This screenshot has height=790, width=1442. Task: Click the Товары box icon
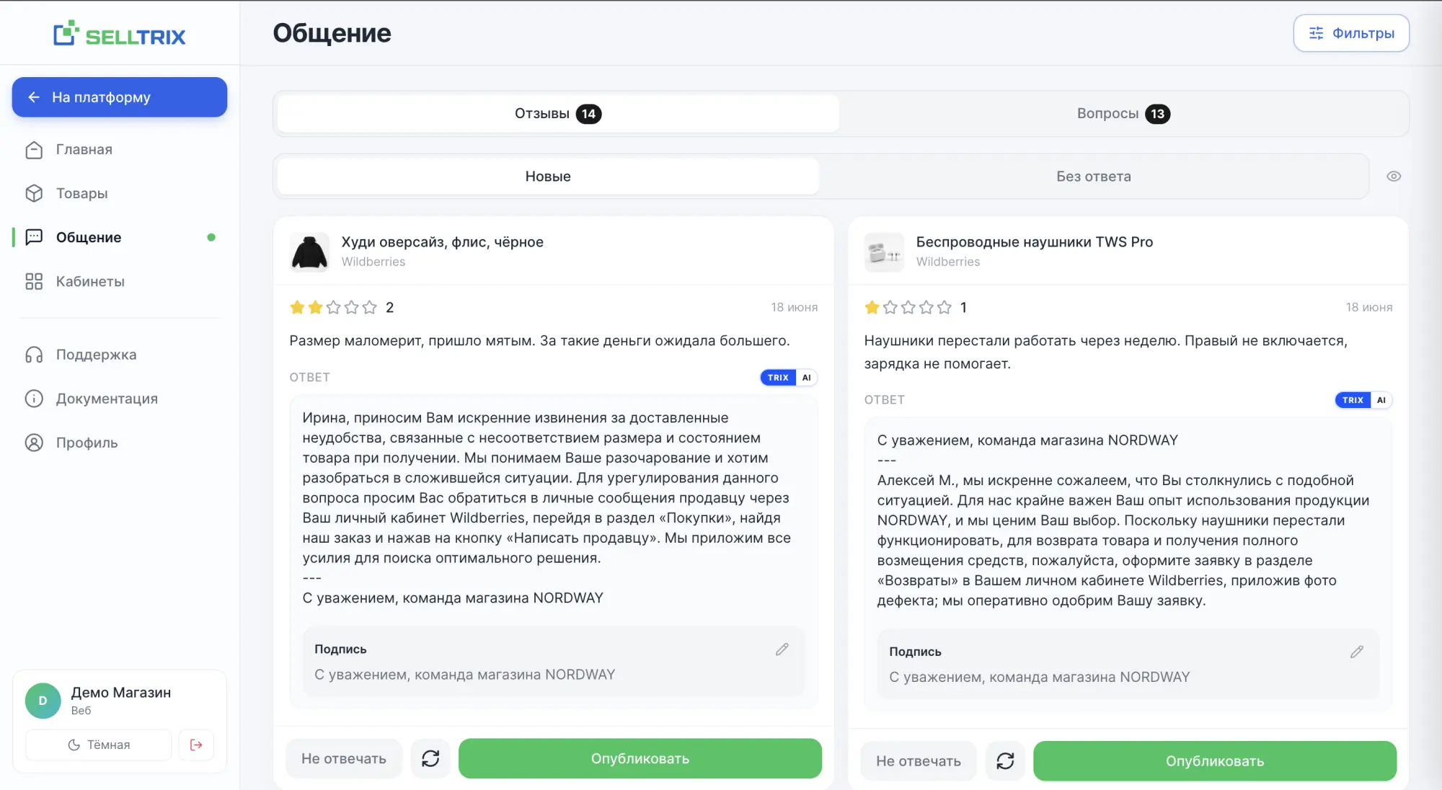(34, 193)
